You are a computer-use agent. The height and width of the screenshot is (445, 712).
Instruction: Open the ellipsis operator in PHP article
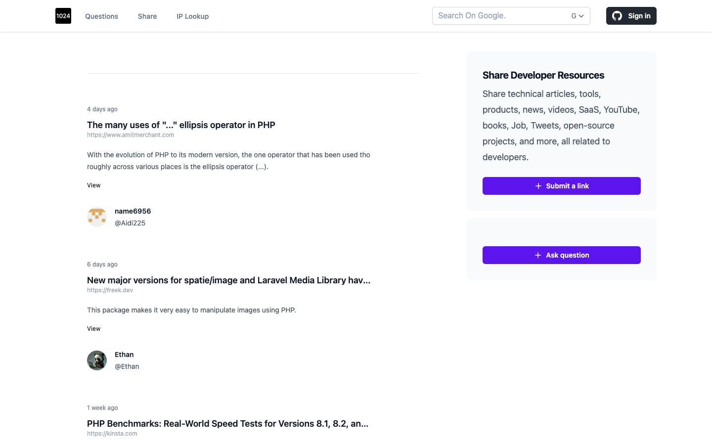[x=181, y=125]
